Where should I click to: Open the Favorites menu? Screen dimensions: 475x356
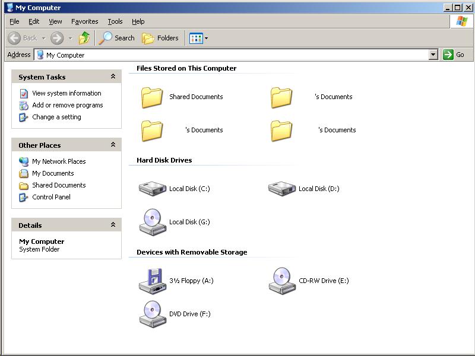point(84,21)
